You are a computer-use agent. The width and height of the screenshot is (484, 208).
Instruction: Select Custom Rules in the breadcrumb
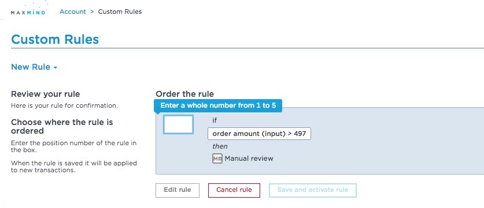[x=120, y=12]
